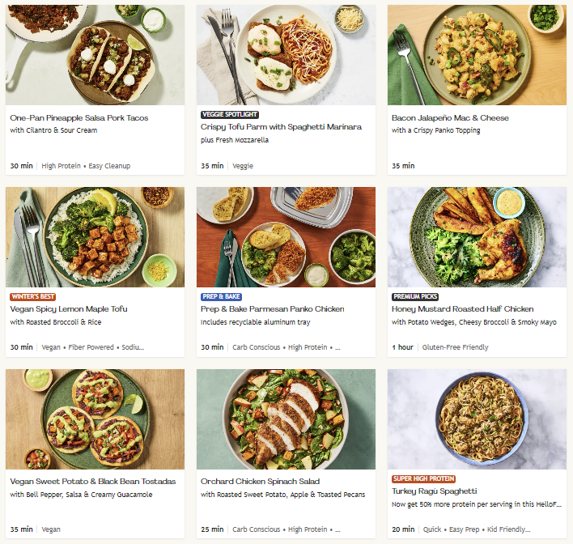This screenshot has height=544, width=573.
Task: Click the Prep & Bake badge
Action: point(222,297)
